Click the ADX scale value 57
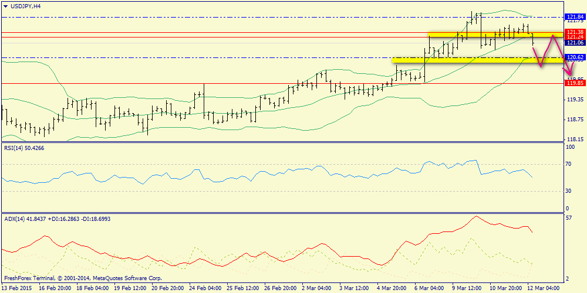The height and width of the screenshot is (293, 587). [569, 218]
